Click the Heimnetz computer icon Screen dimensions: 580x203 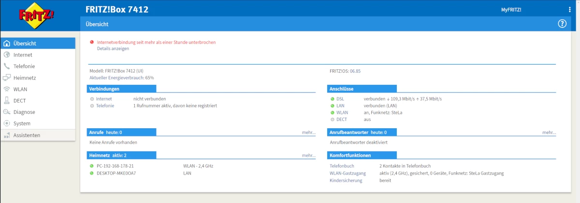[x=7, y=78]
